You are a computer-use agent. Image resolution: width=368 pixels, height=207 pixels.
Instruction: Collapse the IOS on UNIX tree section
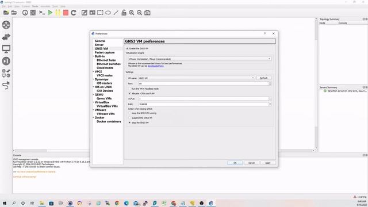tap(93, 87)
